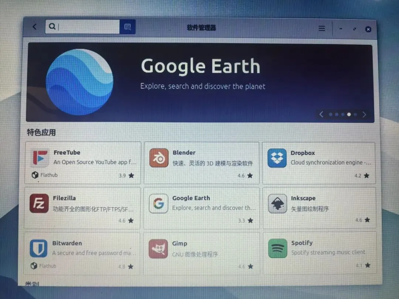
Task: Open the Blender app icon
Action: pyautogui.click(x=159, y=158)
